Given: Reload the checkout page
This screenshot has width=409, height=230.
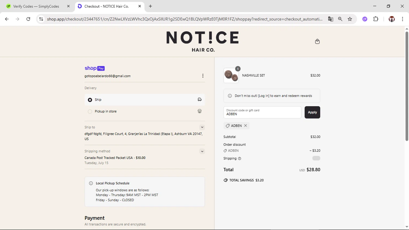Looking at the screenshot, I should (x=28, y=19).
